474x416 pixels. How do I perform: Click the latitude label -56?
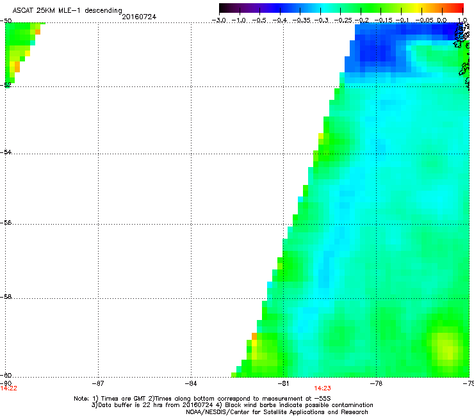coord(6,223)
